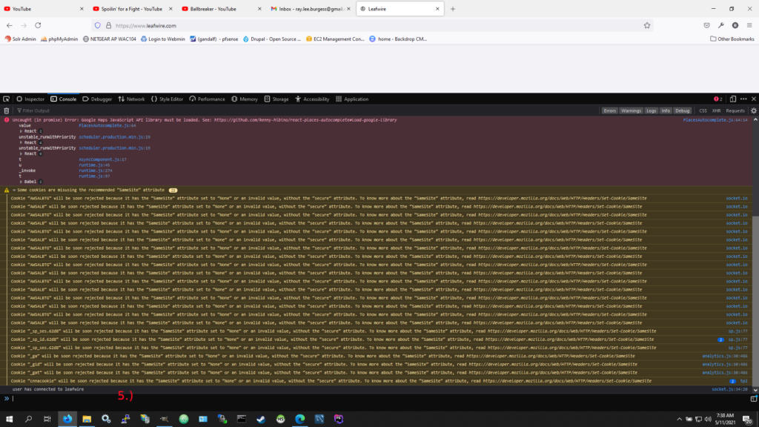Open the wrench toolbar icon

pyautogui.click(x=720, y=25)
